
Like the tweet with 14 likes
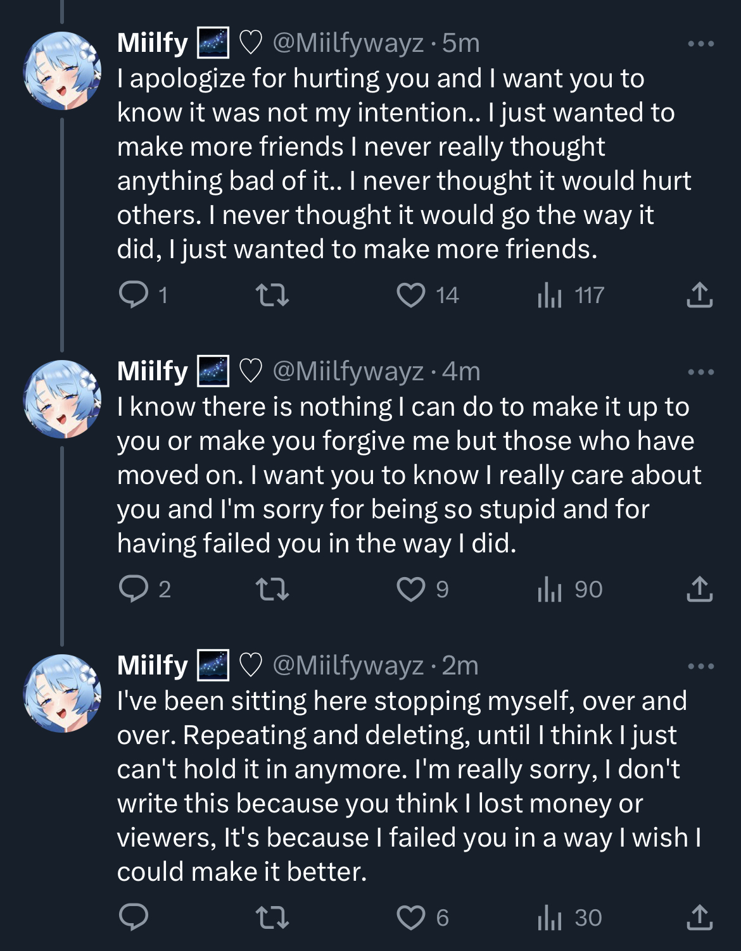click(x=411, y=295)
